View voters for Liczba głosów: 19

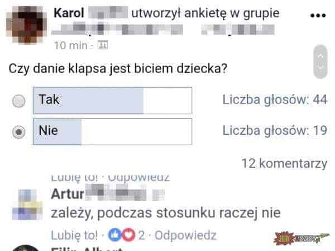pyautogui.click(x=275, y=130)
